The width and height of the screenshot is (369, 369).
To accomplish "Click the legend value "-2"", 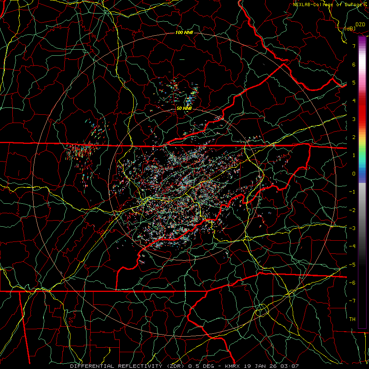I will 352,210.
